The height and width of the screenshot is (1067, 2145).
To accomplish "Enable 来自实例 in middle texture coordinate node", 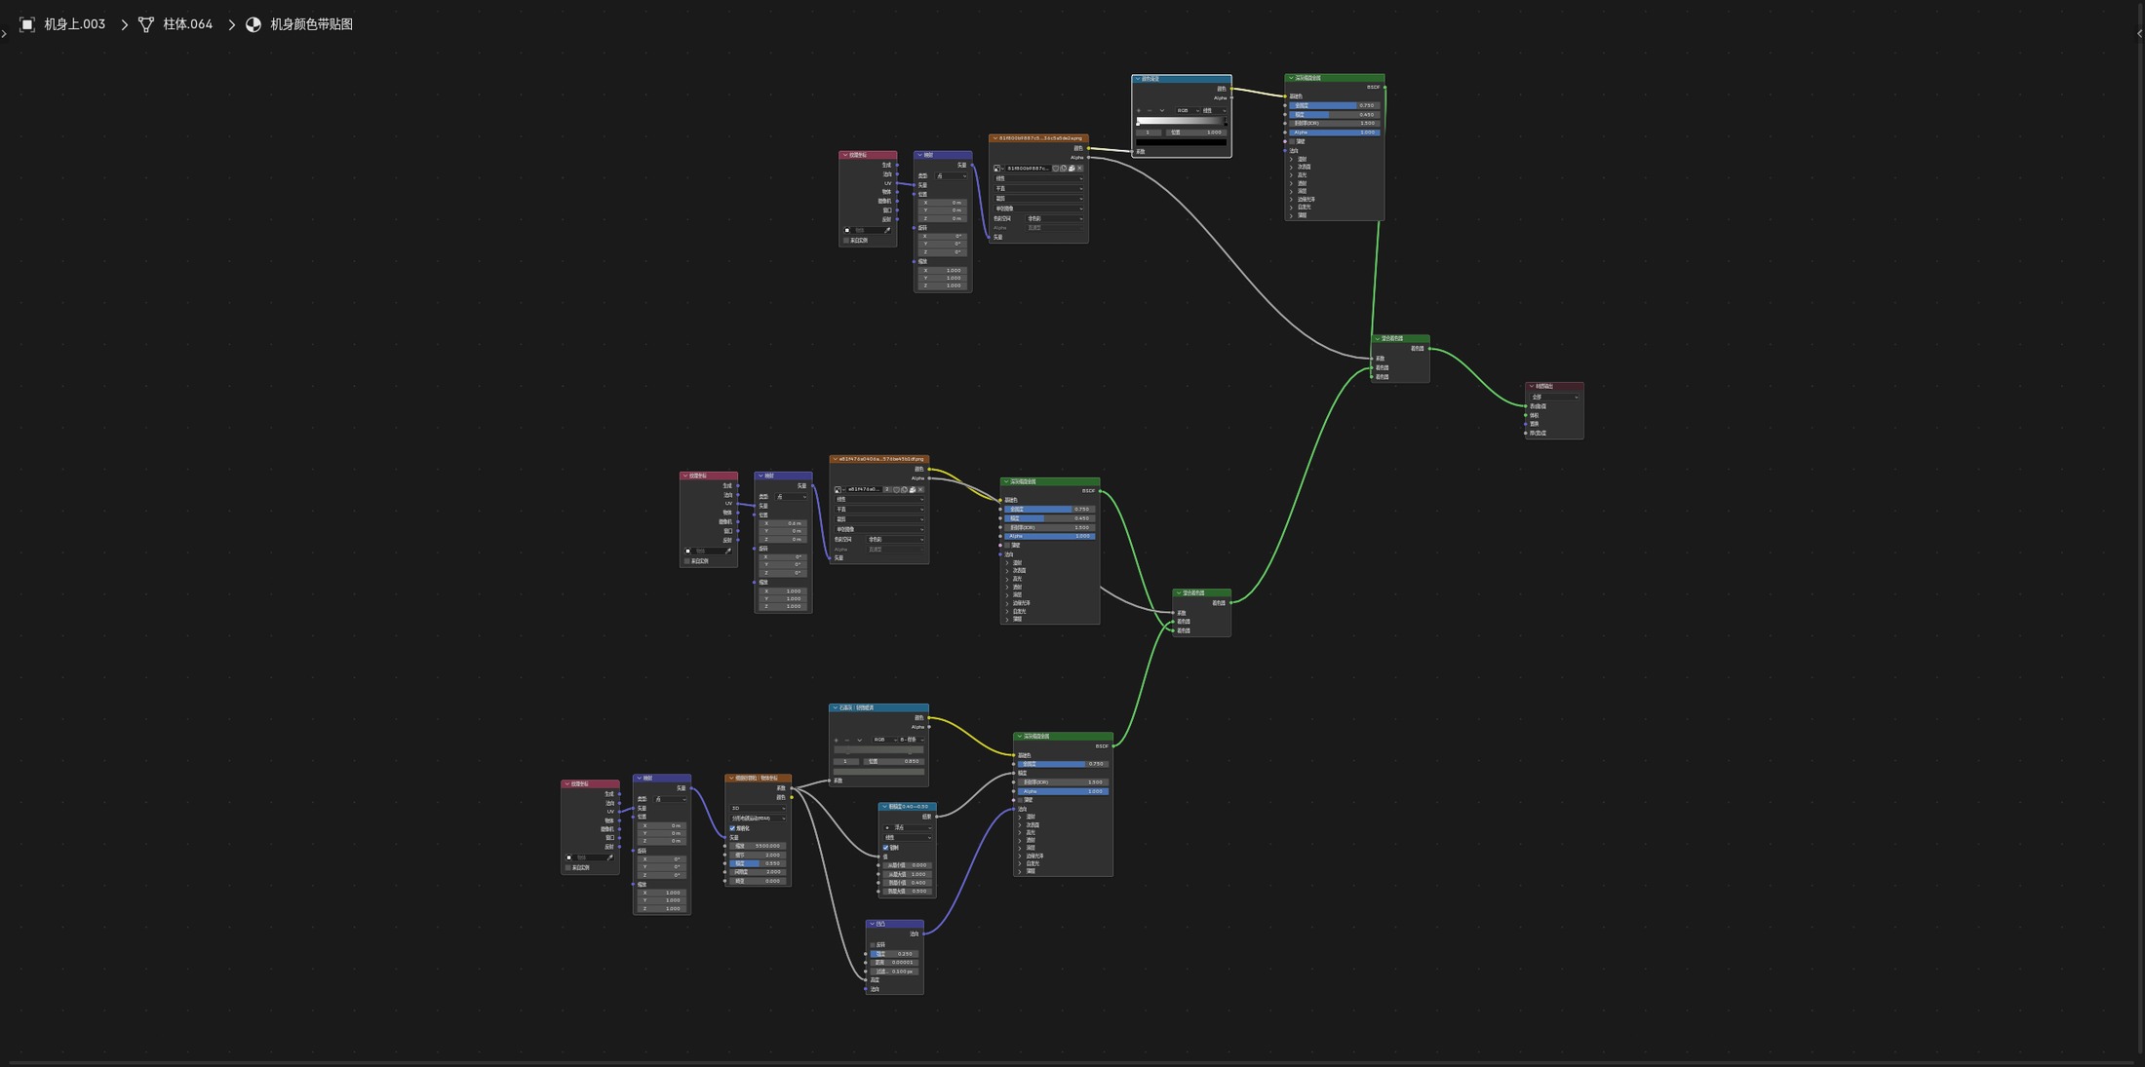I will [687, 560].
